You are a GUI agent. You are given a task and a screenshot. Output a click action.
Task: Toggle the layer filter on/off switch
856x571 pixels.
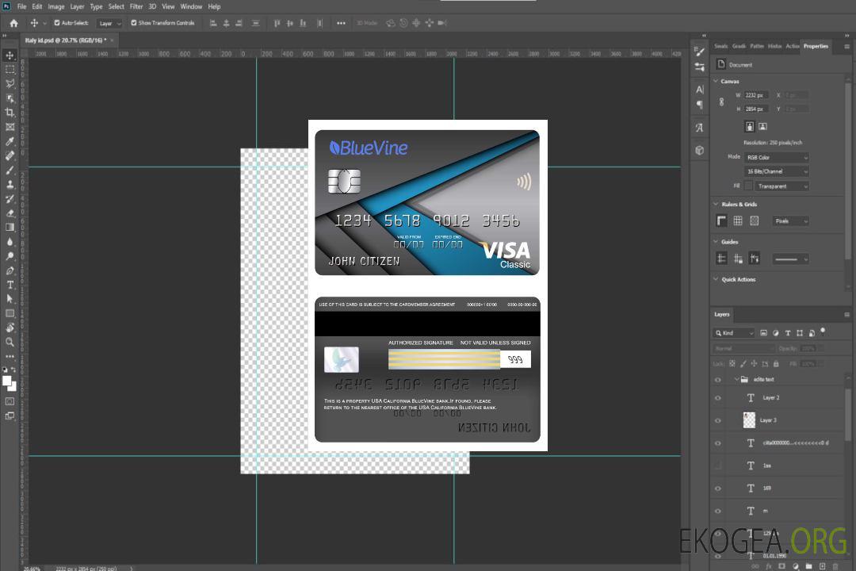(823, 331)
